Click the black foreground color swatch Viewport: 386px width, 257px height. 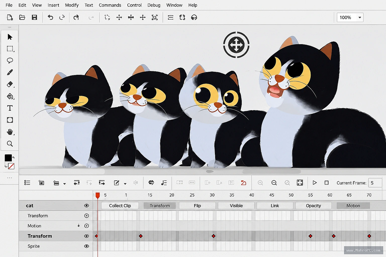(x=8, y=158)
